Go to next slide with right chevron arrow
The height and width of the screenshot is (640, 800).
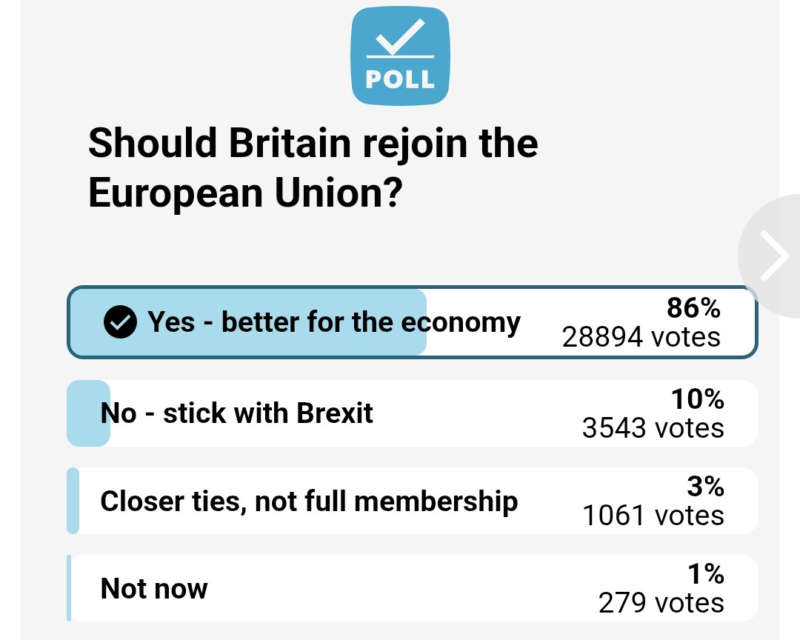point(776,257)
